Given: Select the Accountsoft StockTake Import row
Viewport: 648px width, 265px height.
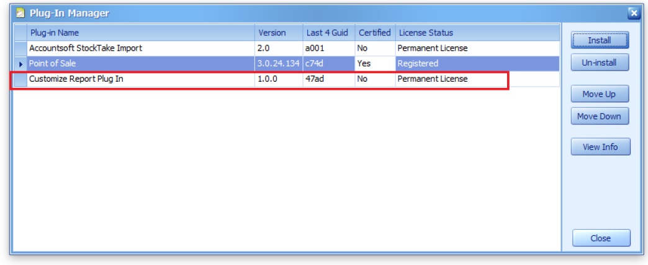Looking at the screenshot, I should pos(140,48).
